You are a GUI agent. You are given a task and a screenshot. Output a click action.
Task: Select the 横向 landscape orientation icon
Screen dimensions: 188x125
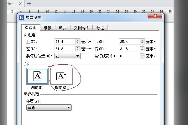click(x=61, y=76)
